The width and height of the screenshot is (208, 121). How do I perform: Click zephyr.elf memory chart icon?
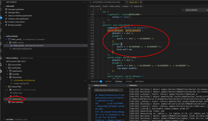tap(10, 90)
